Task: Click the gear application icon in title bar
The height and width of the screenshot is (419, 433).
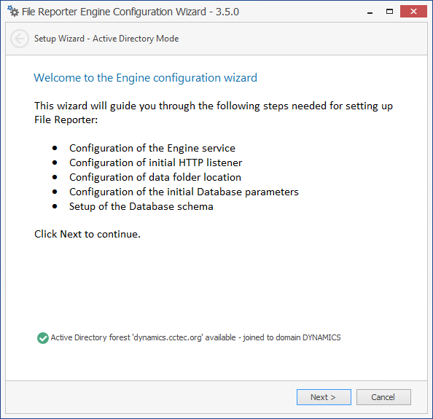Action: click(x=13, y=12)
